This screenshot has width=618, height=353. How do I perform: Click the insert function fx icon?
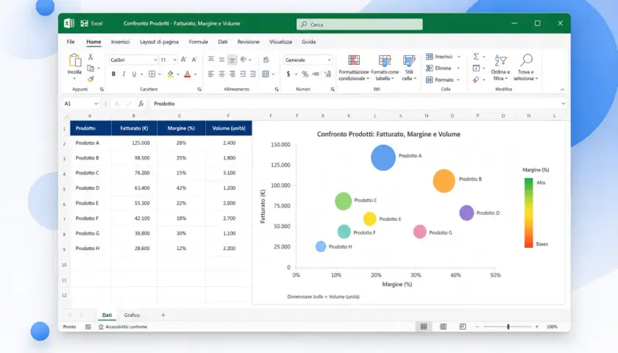[141, 104]
